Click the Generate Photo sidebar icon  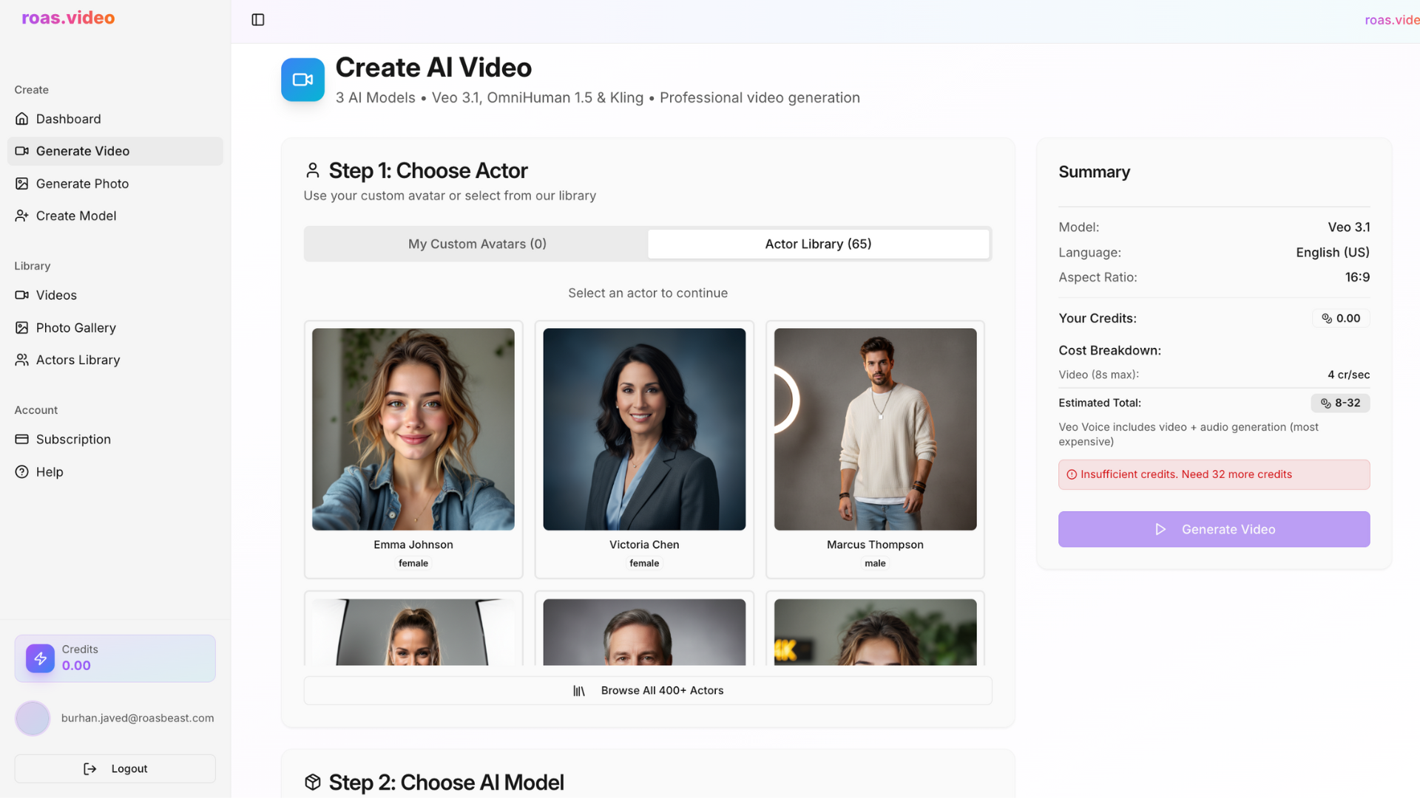coord(22,183)
